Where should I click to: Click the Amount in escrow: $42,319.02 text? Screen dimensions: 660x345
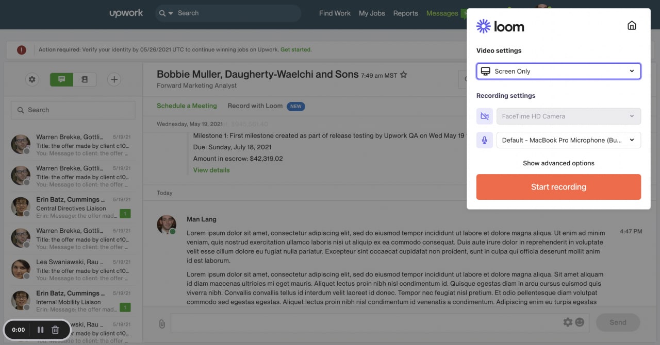(238, 159)
